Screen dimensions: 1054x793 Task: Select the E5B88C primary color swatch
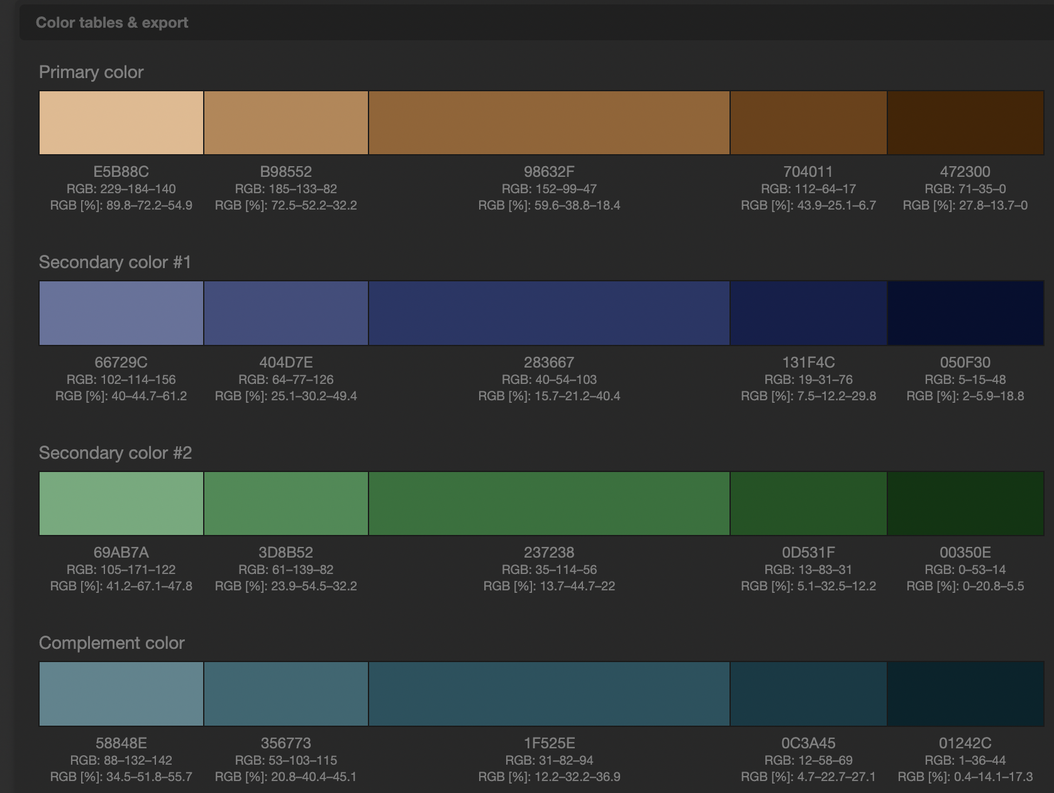[x=121, y=122]
